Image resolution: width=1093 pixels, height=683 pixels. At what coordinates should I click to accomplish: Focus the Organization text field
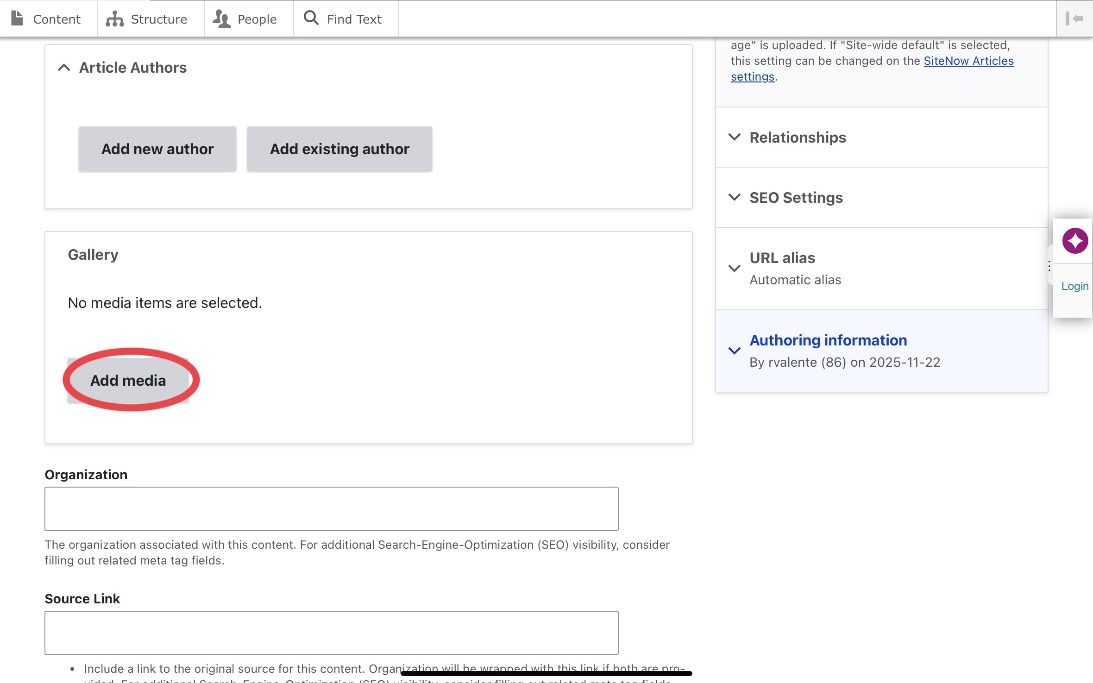[x=331, y=508]
